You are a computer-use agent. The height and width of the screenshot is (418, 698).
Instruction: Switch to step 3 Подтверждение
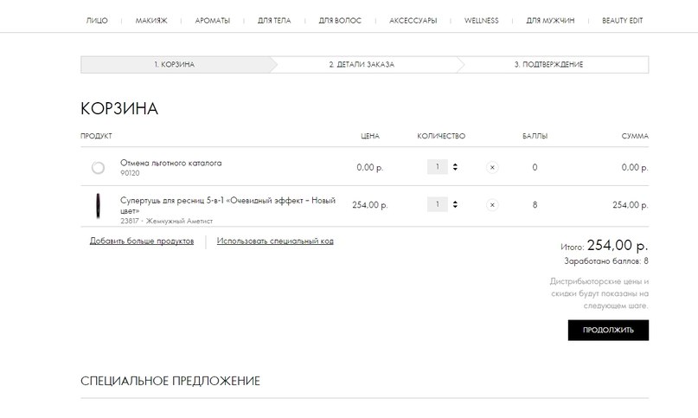[548, 65]
